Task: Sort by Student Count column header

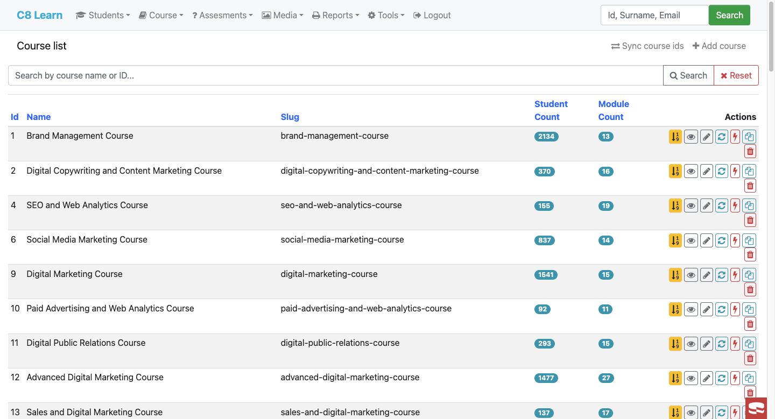Action: (x=551, y=110)
